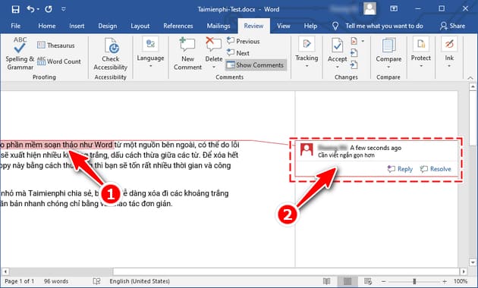Open the proofing errors status icon
Image resolution: width=478 pixels, height=288 pixels.
coord(96,281)
